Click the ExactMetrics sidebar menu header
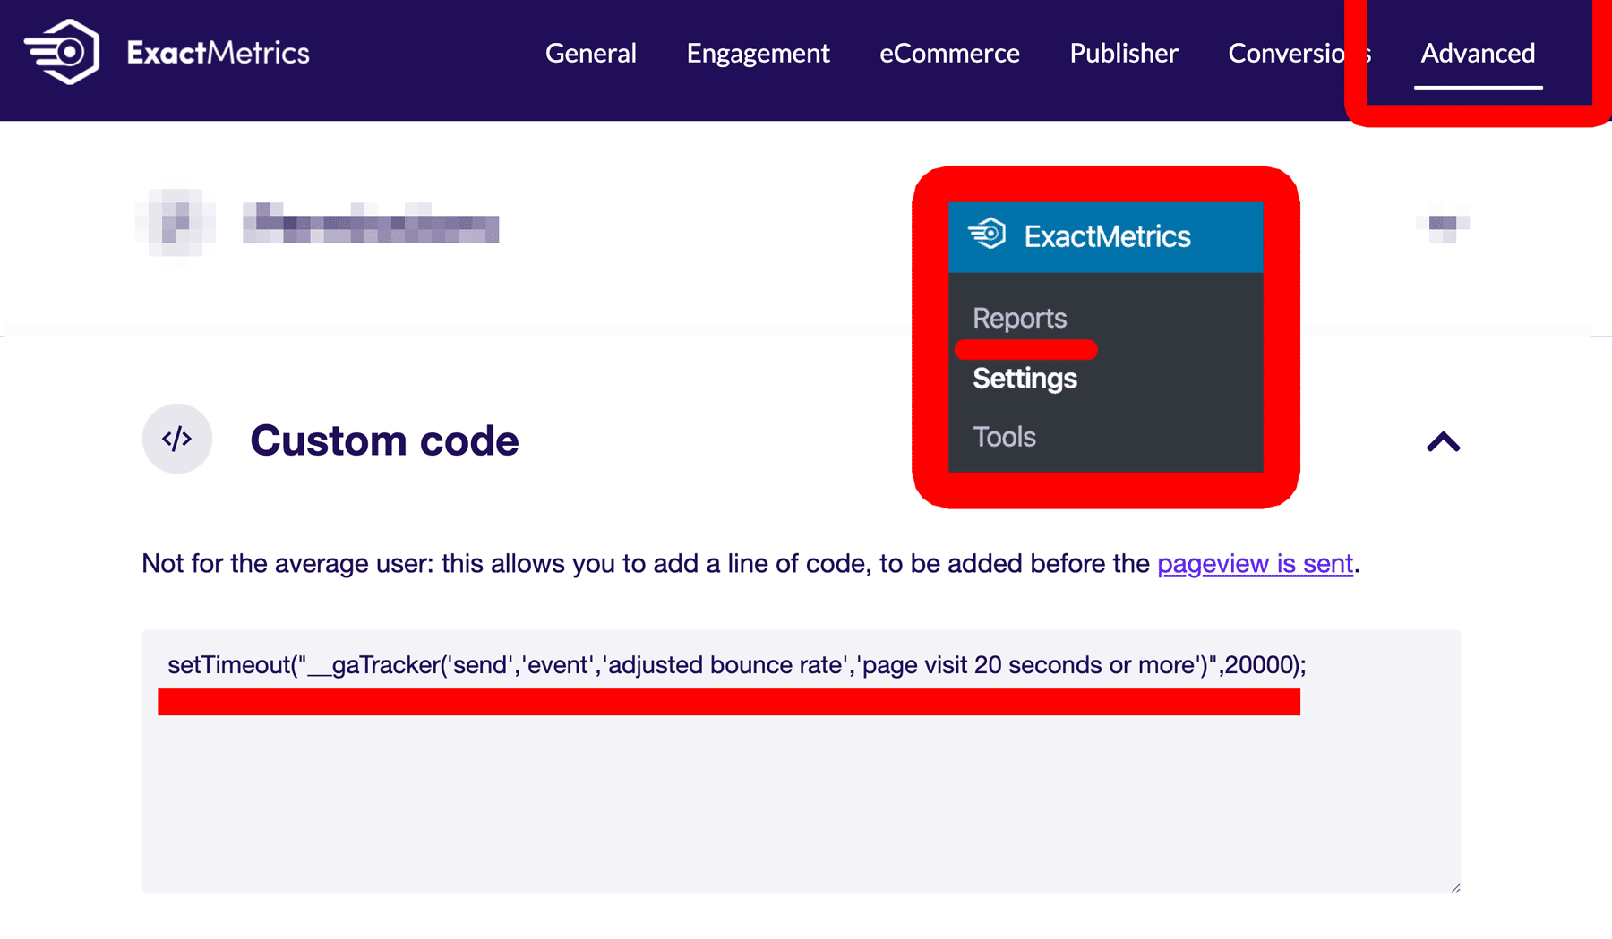This screenshot has width=1612, height=939. [1106, 237]
